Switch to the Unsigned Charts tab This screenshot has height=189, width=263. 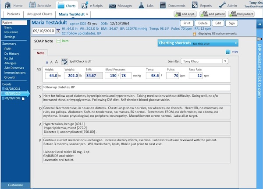point(39,14)
